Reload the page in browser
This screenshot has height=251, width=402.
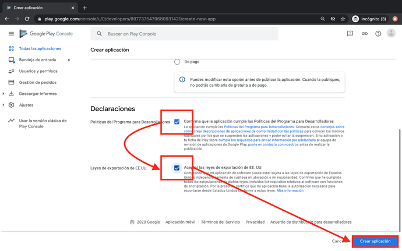coord(27,19)
